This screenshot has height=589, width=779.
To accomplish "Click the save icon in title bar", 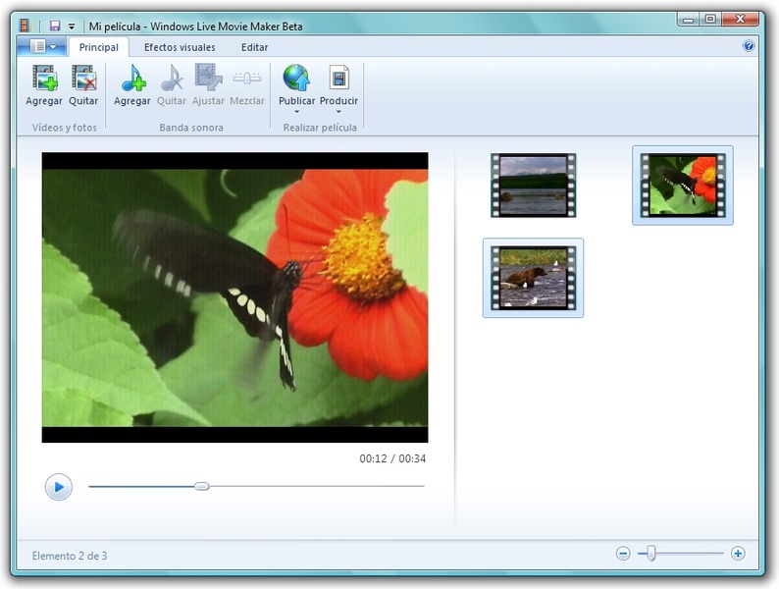I will pos(55,26).
